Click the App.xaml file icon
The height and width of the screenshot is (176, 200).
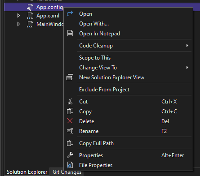pyautogui.click(x=30, y=16)
